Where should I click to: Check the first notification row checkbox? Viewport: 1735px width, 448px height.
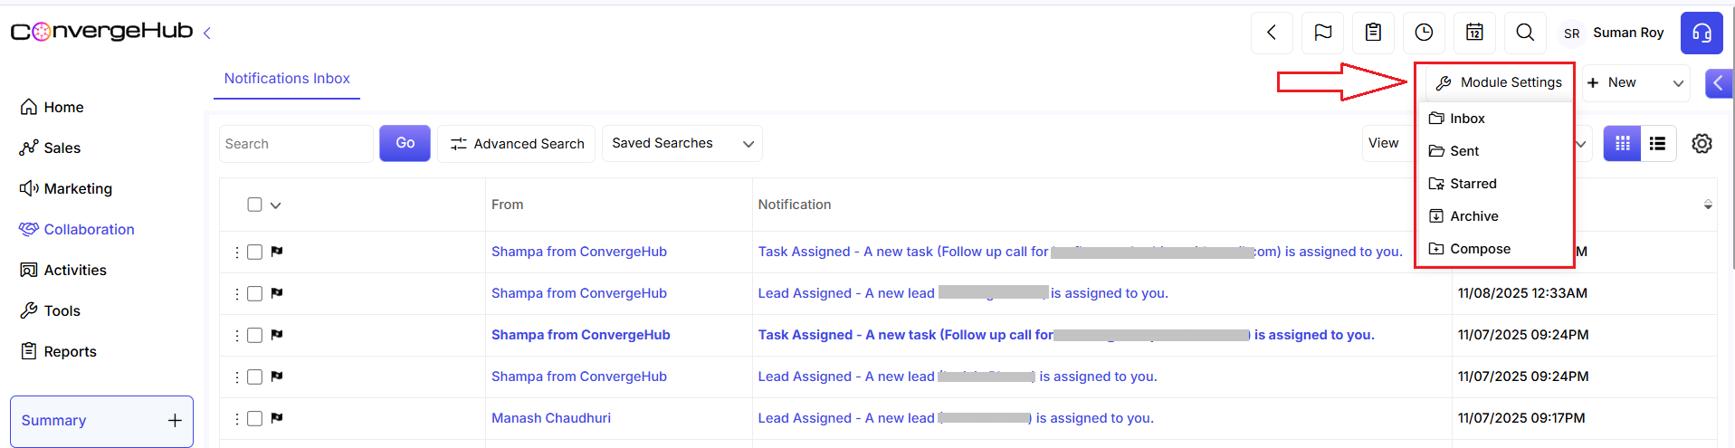(255, 252)
